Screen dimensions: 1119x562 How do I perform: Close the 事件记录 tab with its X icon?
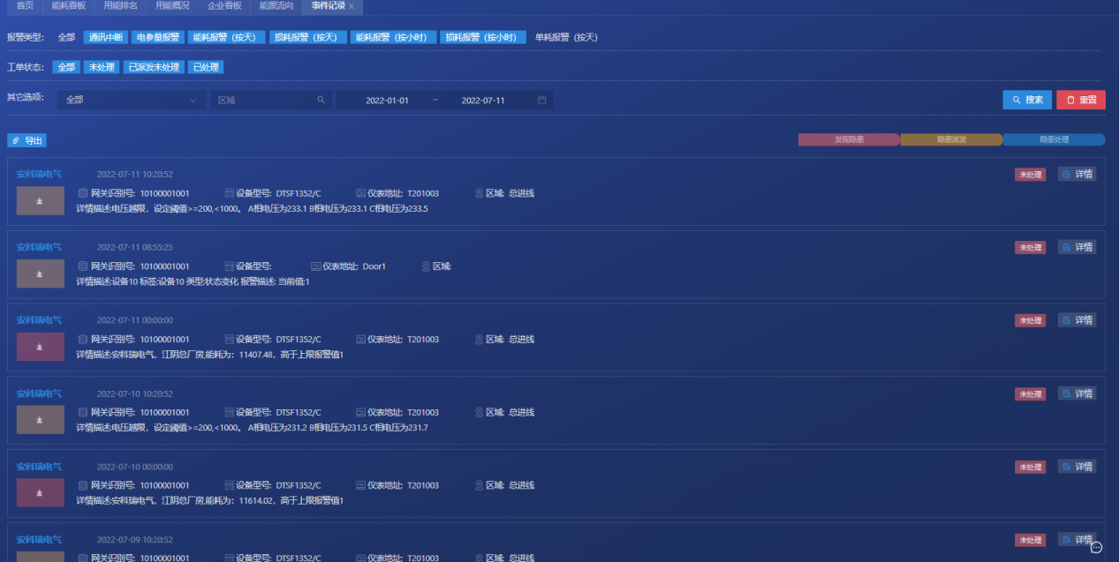pos(352,6)
